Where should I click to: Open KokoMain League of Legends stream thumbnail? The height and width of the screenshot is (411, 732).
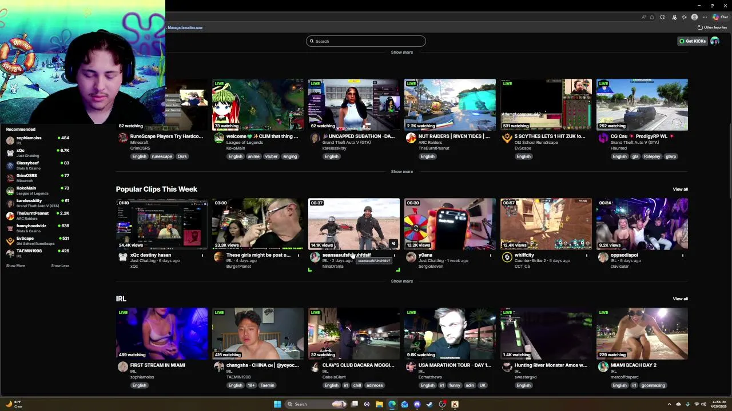[x=258, y=104]
